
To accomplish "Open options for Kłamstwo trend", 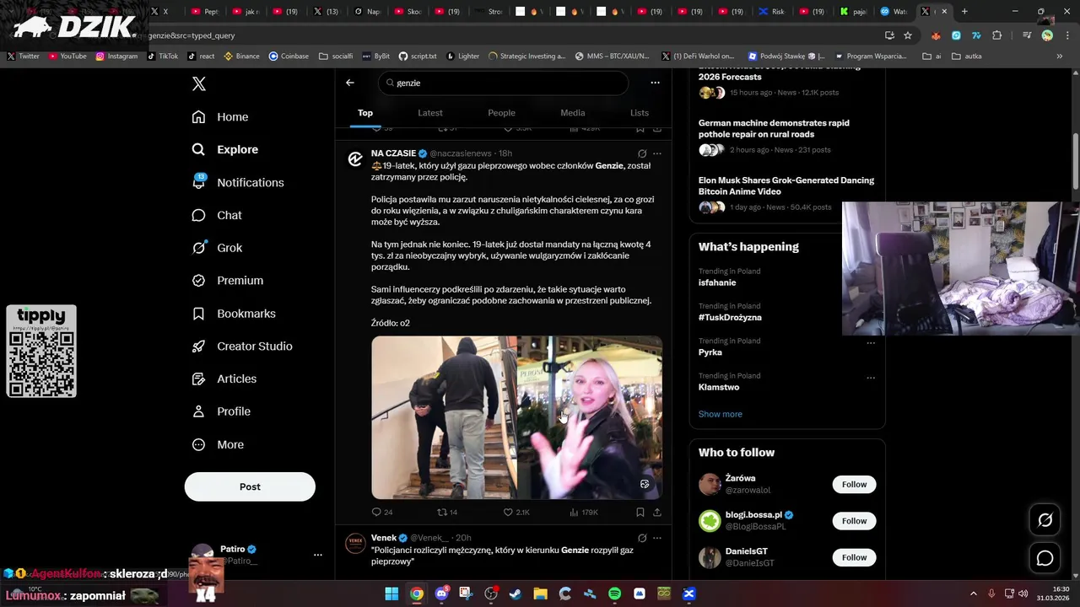I will tap(871, 378).
